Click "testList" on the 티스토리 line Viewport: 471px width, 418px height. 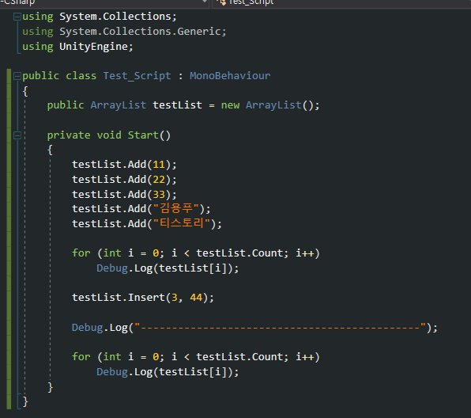[96, 224]
